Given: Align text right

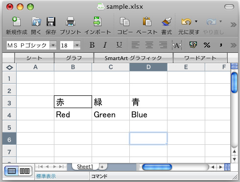Looking at the screenshot, I should 163,45.
